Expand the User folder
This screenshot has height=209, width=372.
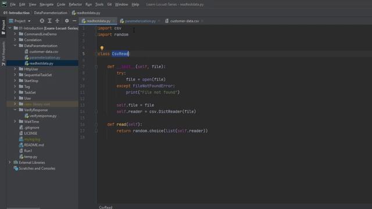pyautogui.click(x=15, y=98)
